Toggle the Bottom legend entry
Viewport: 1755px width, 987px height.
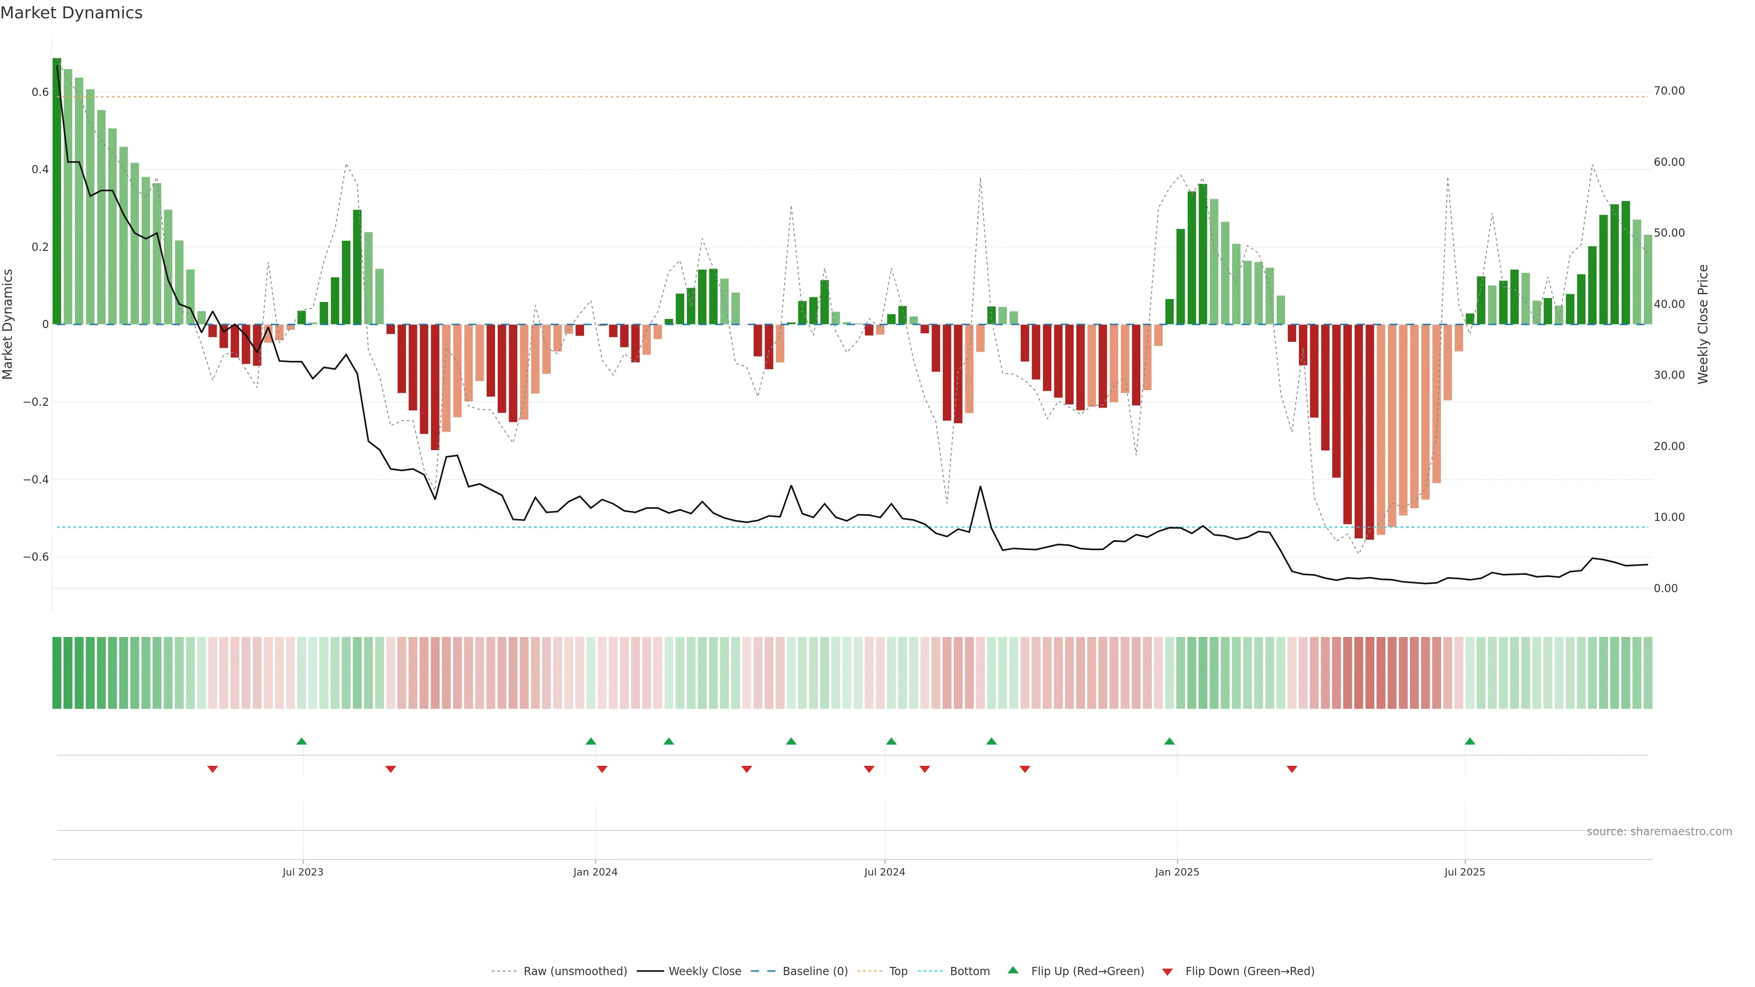pyautogui.click(x=969, y=971)
